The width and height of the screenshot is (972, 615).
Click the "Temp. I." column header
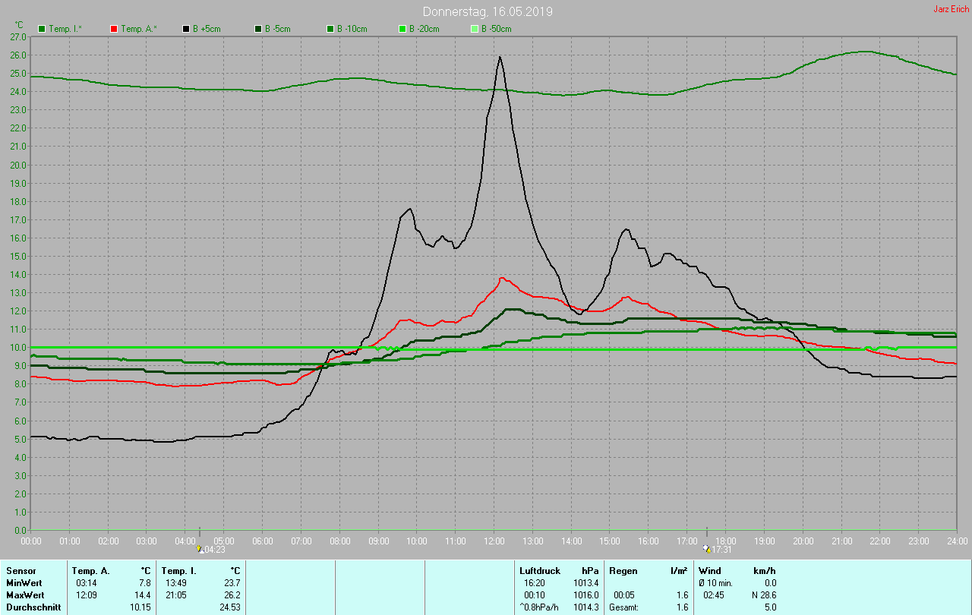[178, 571]
